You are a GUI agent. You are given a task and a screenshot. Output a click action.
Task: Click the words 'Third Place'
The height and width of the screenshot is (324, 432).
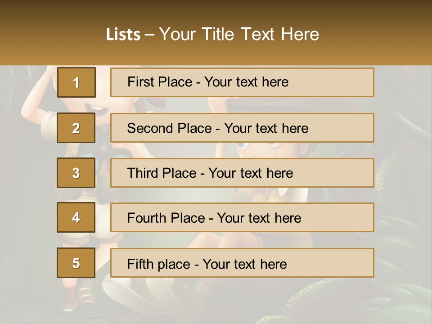pyautogui.click(x=162, y=173)
